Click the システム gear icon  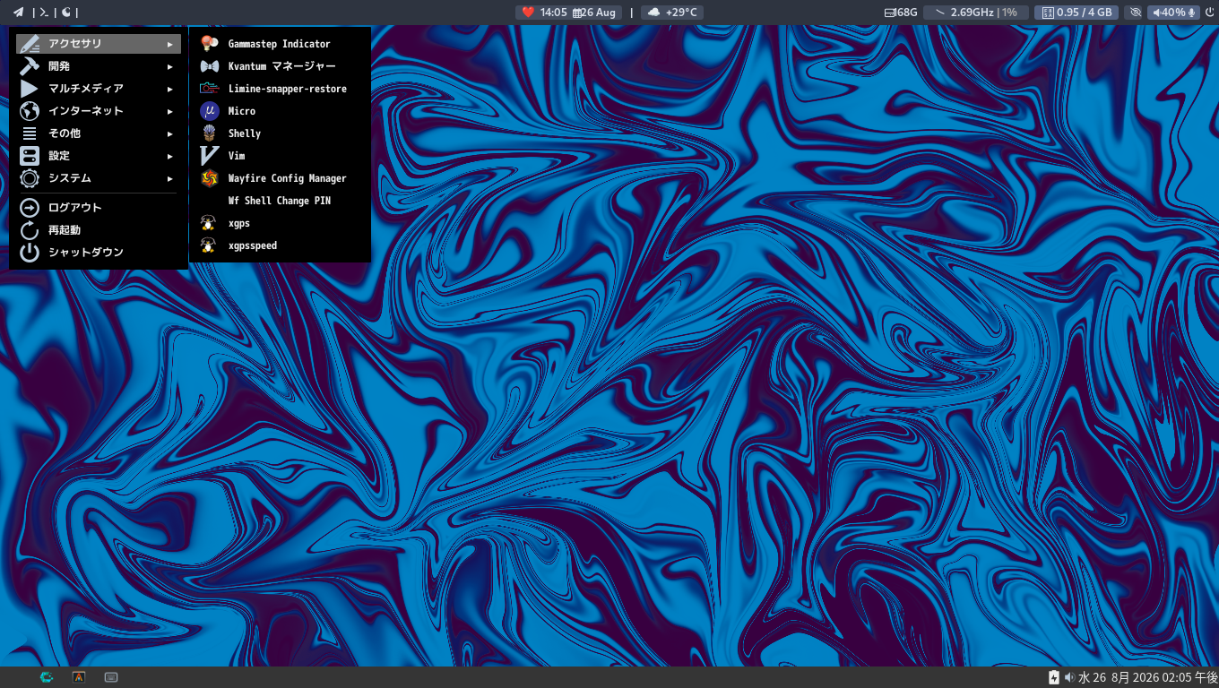click(30, 178)
